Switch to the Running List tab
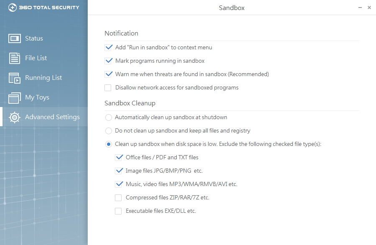 [x=43, y=78]
